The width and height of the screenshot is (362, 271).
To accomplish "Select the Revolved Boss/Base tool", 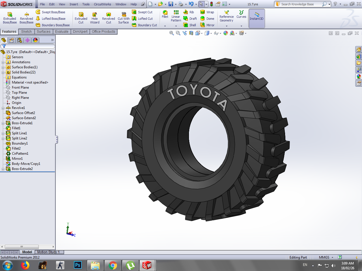I will (26, 18).
